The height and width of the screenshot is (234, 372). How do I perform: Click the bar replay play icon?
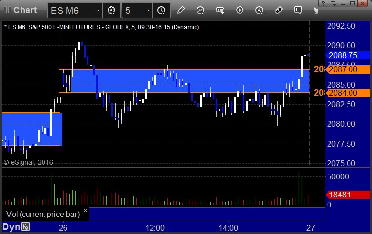click(x=240, y=10)
